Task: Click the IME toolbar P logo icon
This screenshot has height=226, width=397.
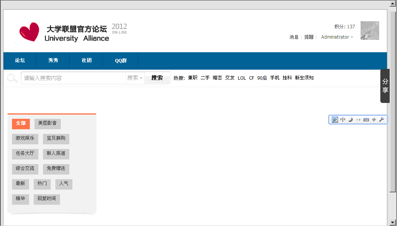Action: pos(335,120)
